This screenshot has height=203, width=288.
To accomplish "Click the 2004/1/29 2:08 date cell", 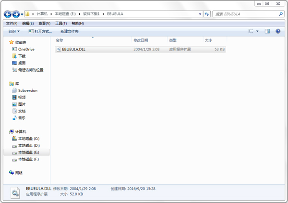I will coord(146,50).
